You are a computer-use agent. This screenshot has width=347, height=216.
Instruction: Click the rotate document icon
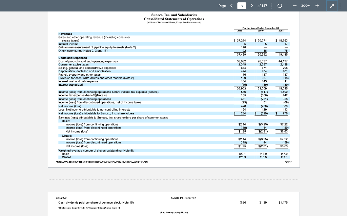click(x=280, y=6)
